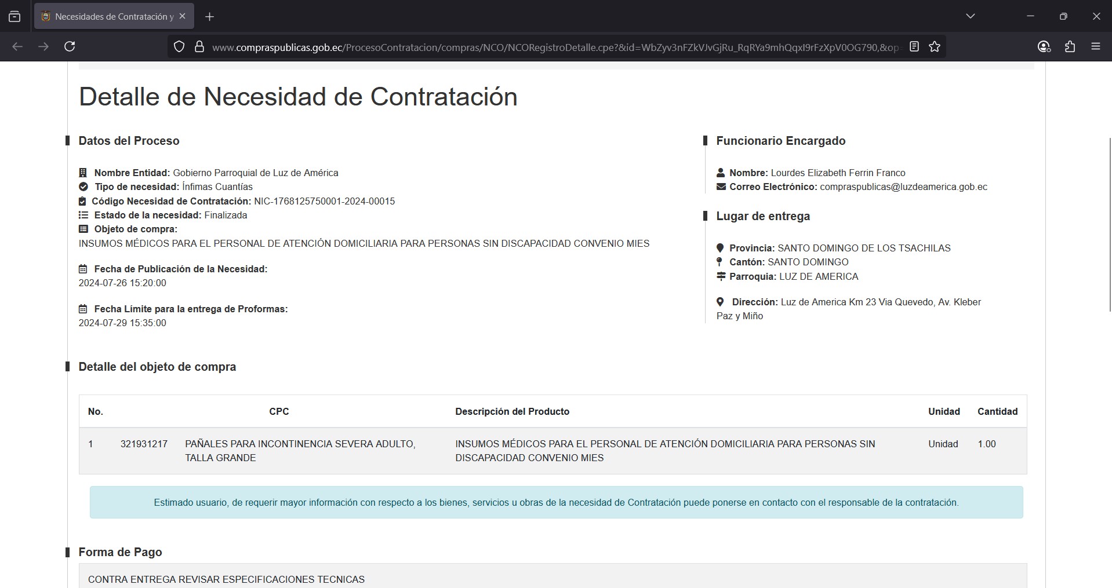Image resolution: width=1112 pixels, height=588 pixels.
Task: Click clipboard icon beside Código Necesidad de Contratación
Action: (x=82, y=201)
